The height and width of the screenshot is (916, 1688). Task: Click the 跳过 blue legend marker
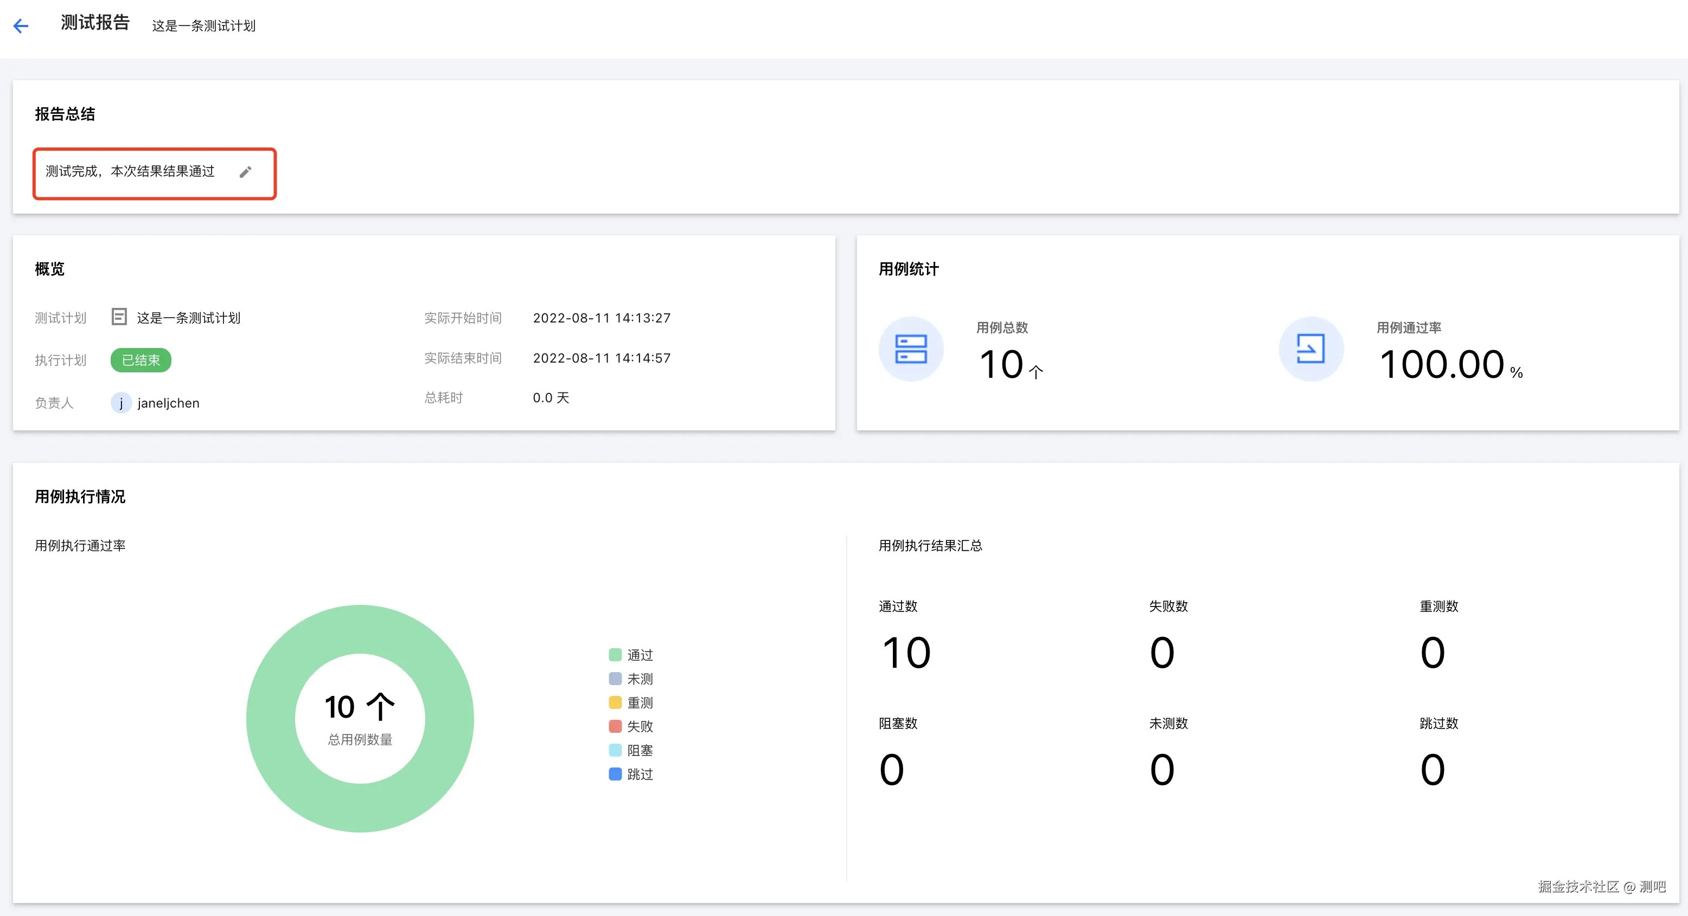615,774
